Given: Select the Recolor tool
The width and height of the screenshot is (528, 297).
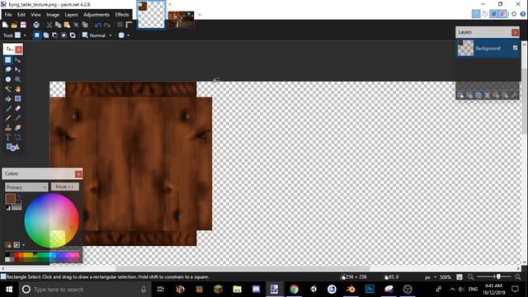Looking at the screenshot, I should pyautogui.click(x=18, y=128).
